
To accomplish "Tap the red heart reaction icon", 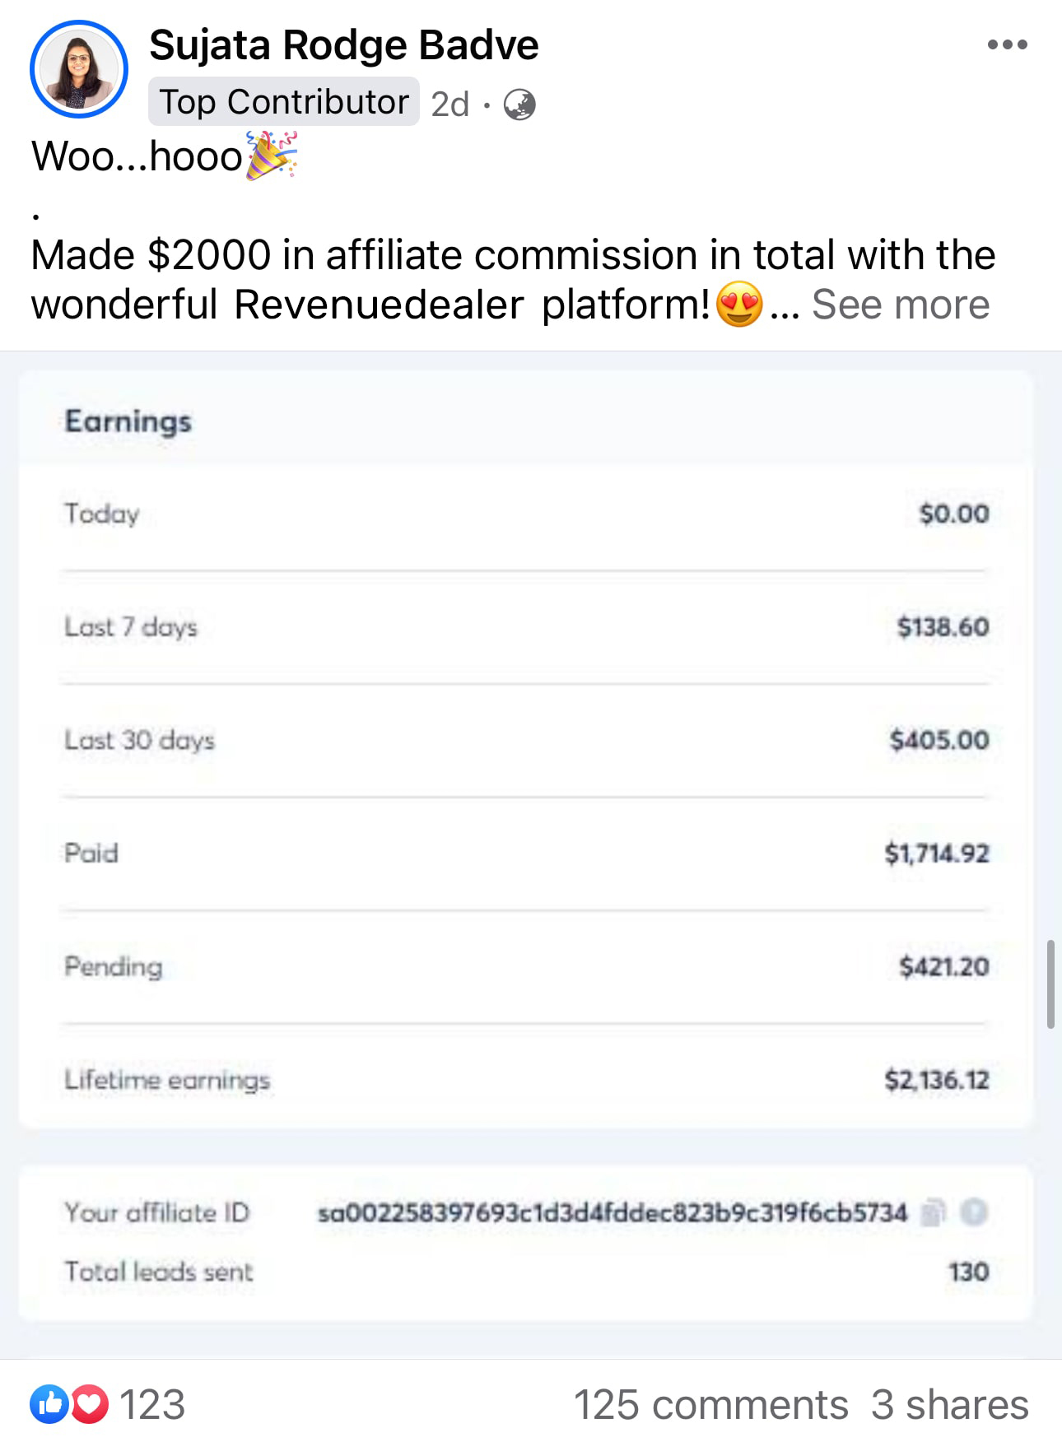I will coord(90,1404).
